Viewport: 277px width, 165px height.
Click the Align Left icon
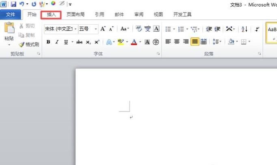point(168,42)
